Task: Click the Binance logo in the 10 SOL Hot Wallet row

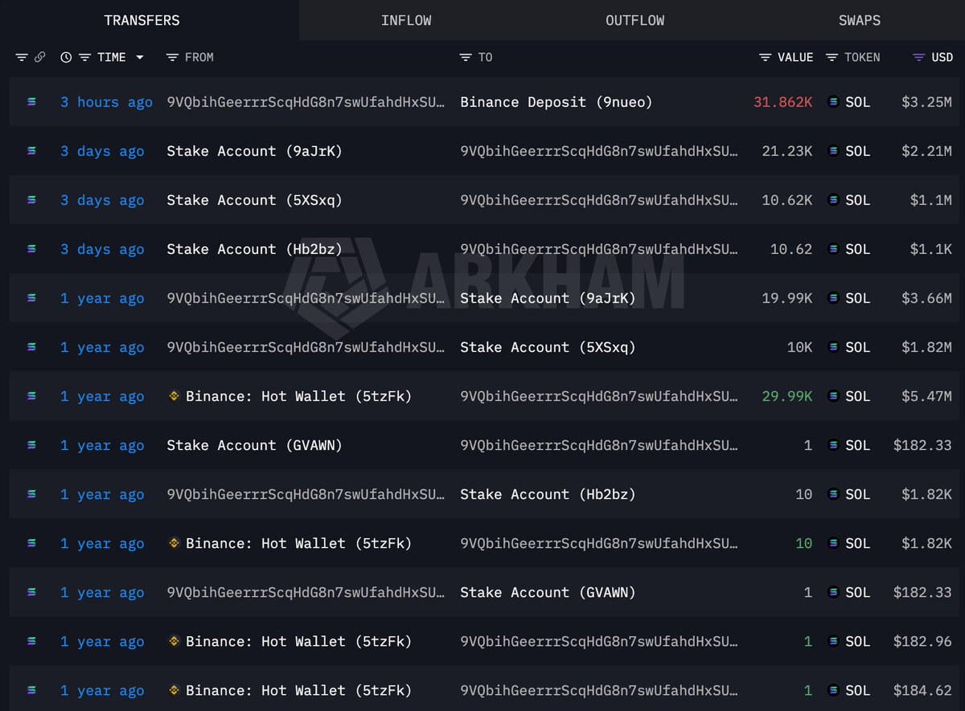Action: [x=174, y=543]
